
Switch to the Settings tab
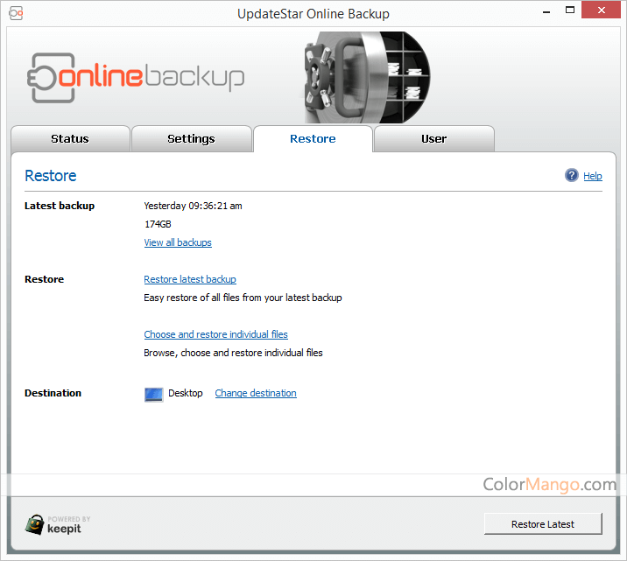[x=191, y=138]
